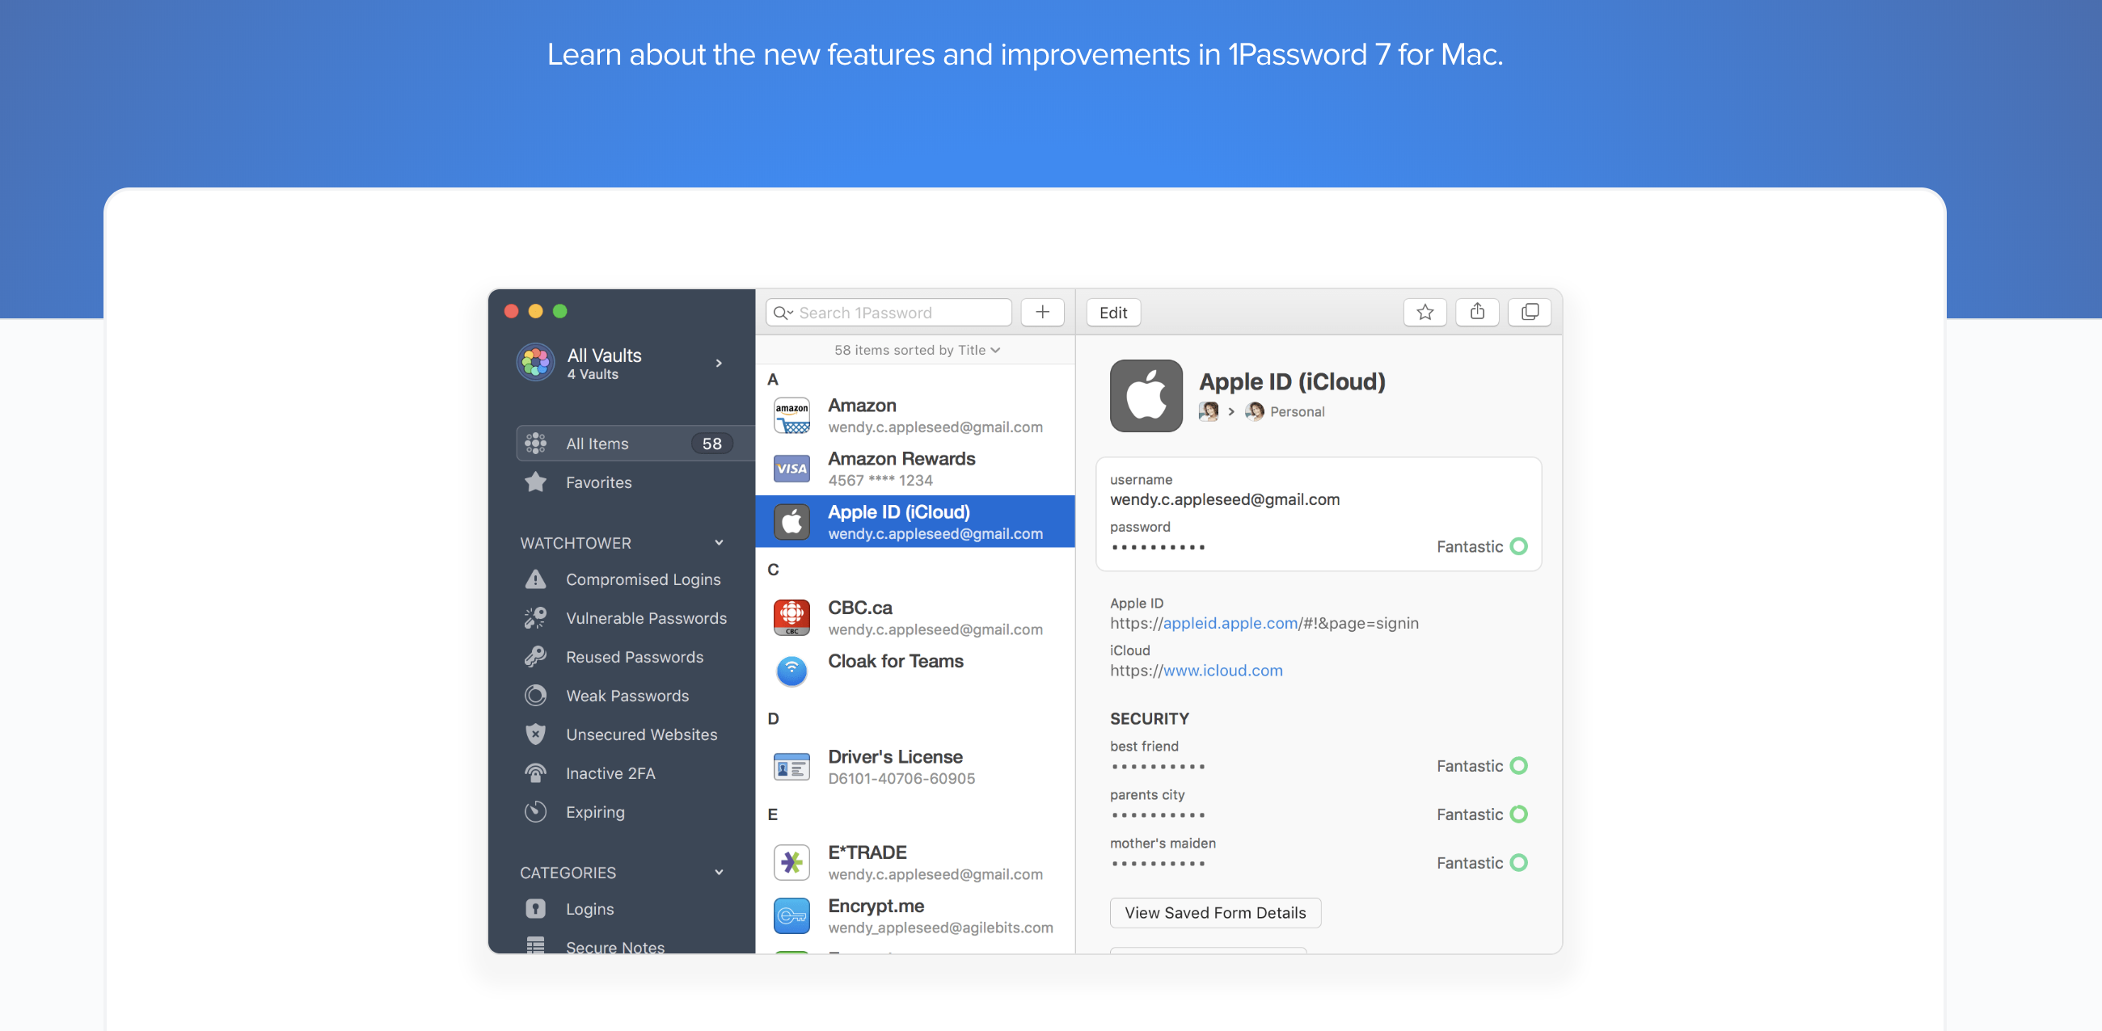
Task: Click the Amazon shopping cart icon
Action: [x=791, y=416]
